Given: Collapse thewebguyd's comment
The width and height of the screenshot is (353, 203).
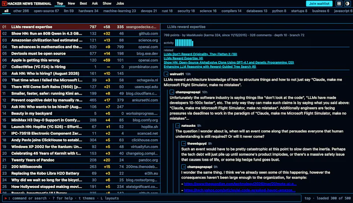Looking at the screenshot, I should pyautogui.click(x=184, y=144).
